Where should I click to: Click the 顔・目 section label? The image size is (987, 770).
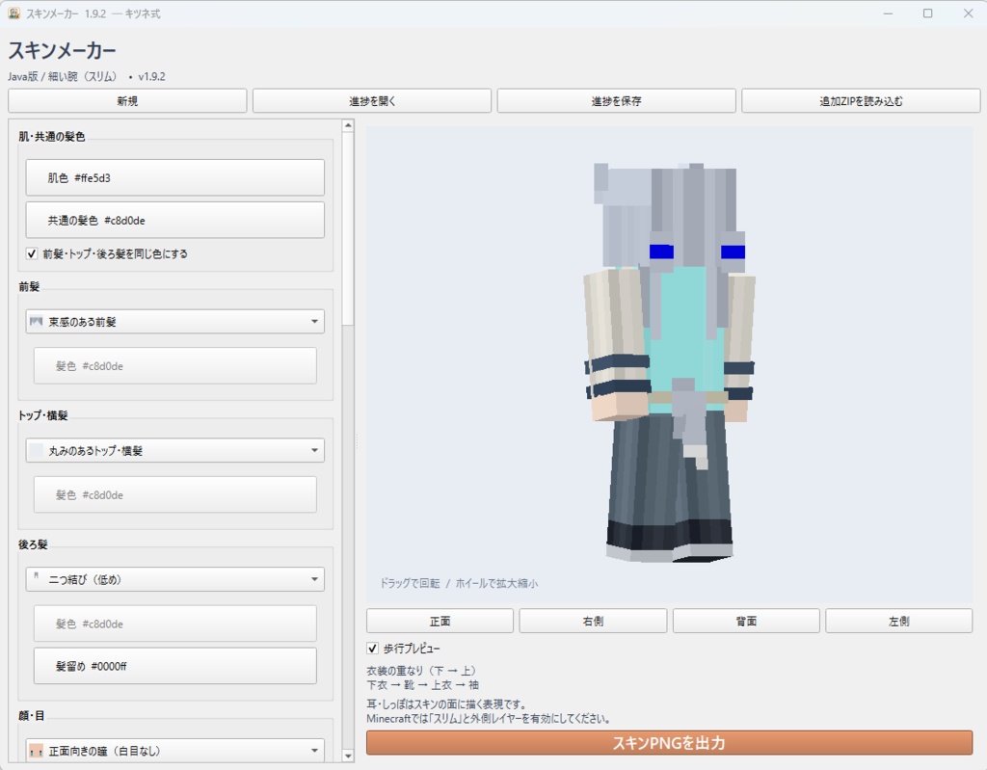pos(32,716)
